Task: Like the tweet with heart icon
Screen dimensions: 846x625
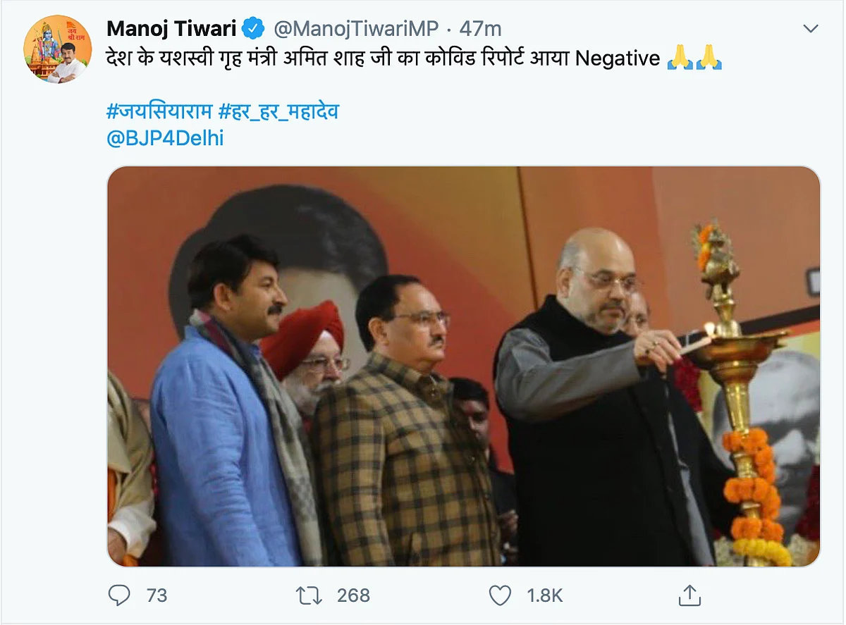Action: tap(500, 595)
